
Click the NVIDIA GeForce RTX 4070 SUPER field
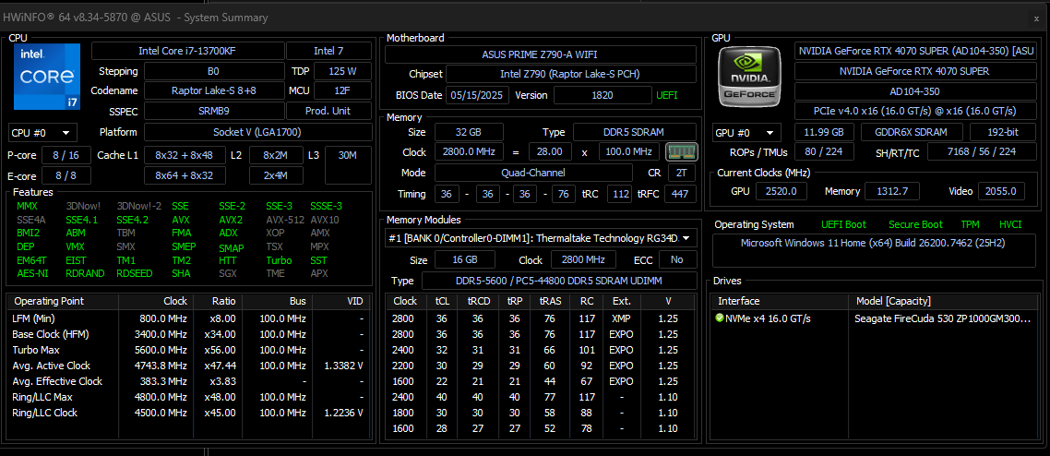click(914, 71)
